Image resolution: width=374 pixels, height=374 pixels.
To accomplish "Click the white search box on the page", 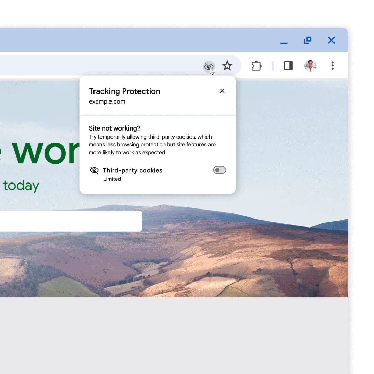I will click(x=69, y=221).
